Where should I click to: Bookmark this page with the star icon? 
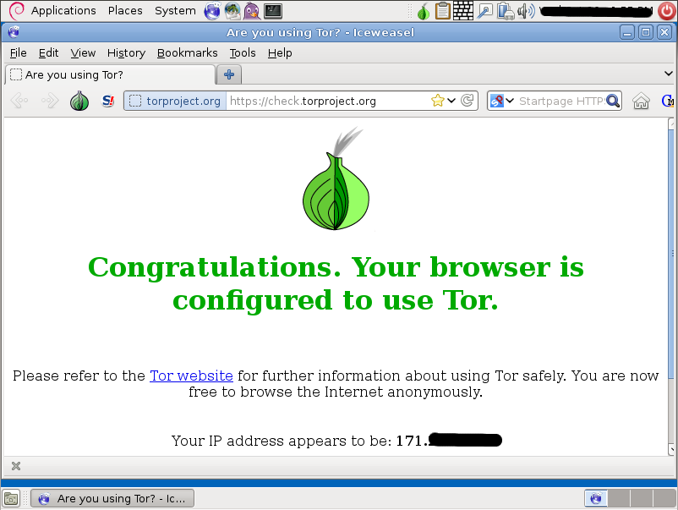[438, 101]
